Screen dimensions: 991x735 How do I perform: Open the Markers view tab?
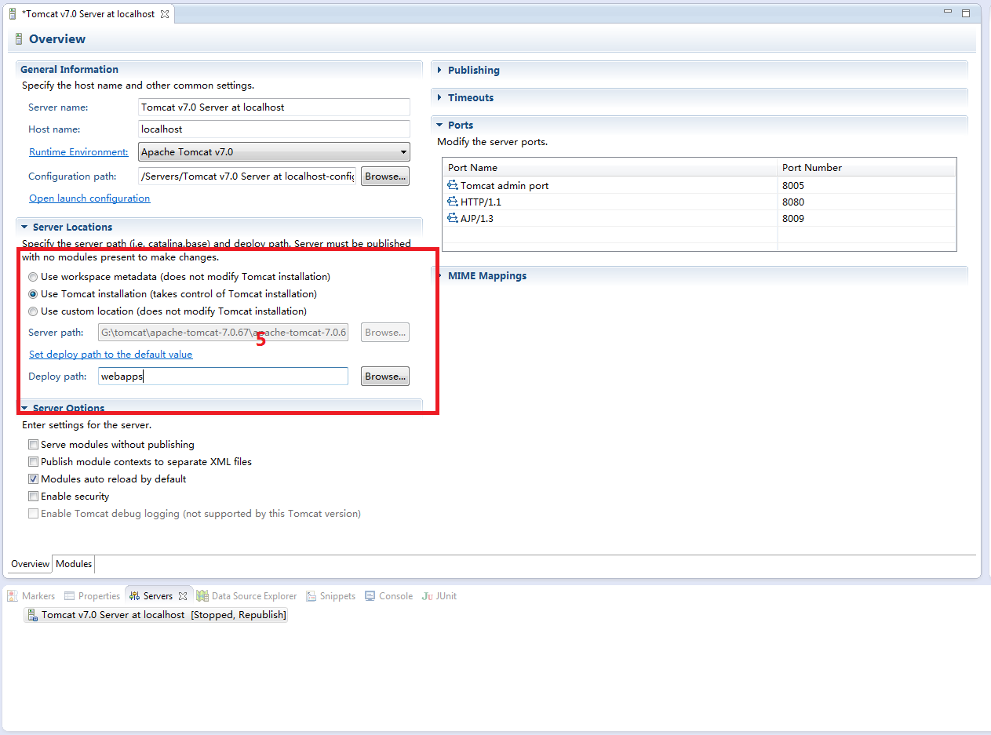click(x=31, y=596)
